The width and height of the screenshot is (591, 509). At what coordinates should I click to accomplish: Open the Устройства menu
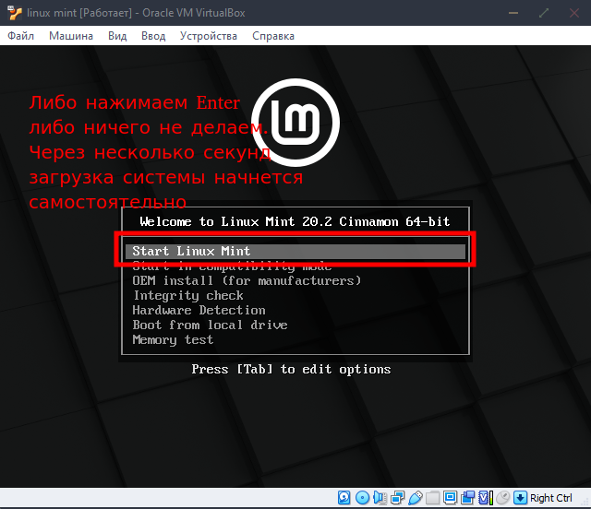coord(208,36)
